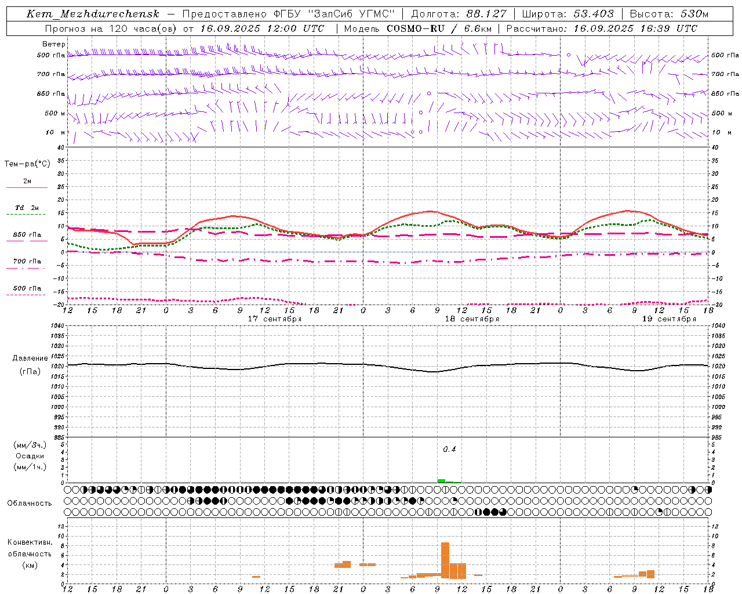Click the Конвективн. label
Image resolution: width=742 pixels, height=594 pixels.
[30, 542]
